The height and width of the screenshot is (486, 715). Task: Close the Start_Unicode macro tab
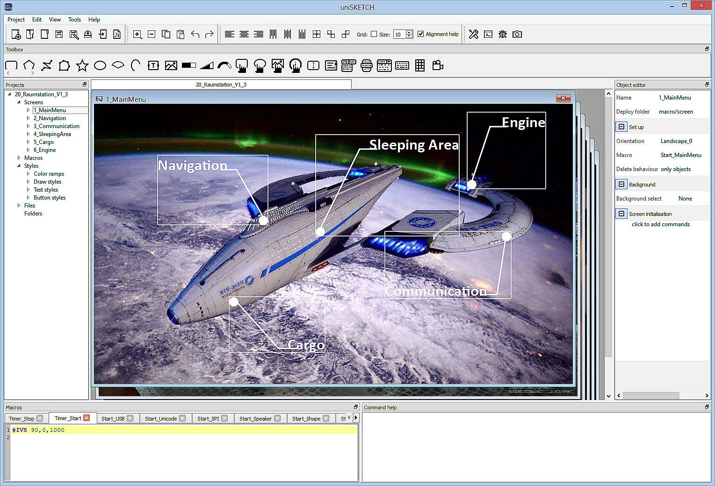pyautogui.click(x=182, y=418)
